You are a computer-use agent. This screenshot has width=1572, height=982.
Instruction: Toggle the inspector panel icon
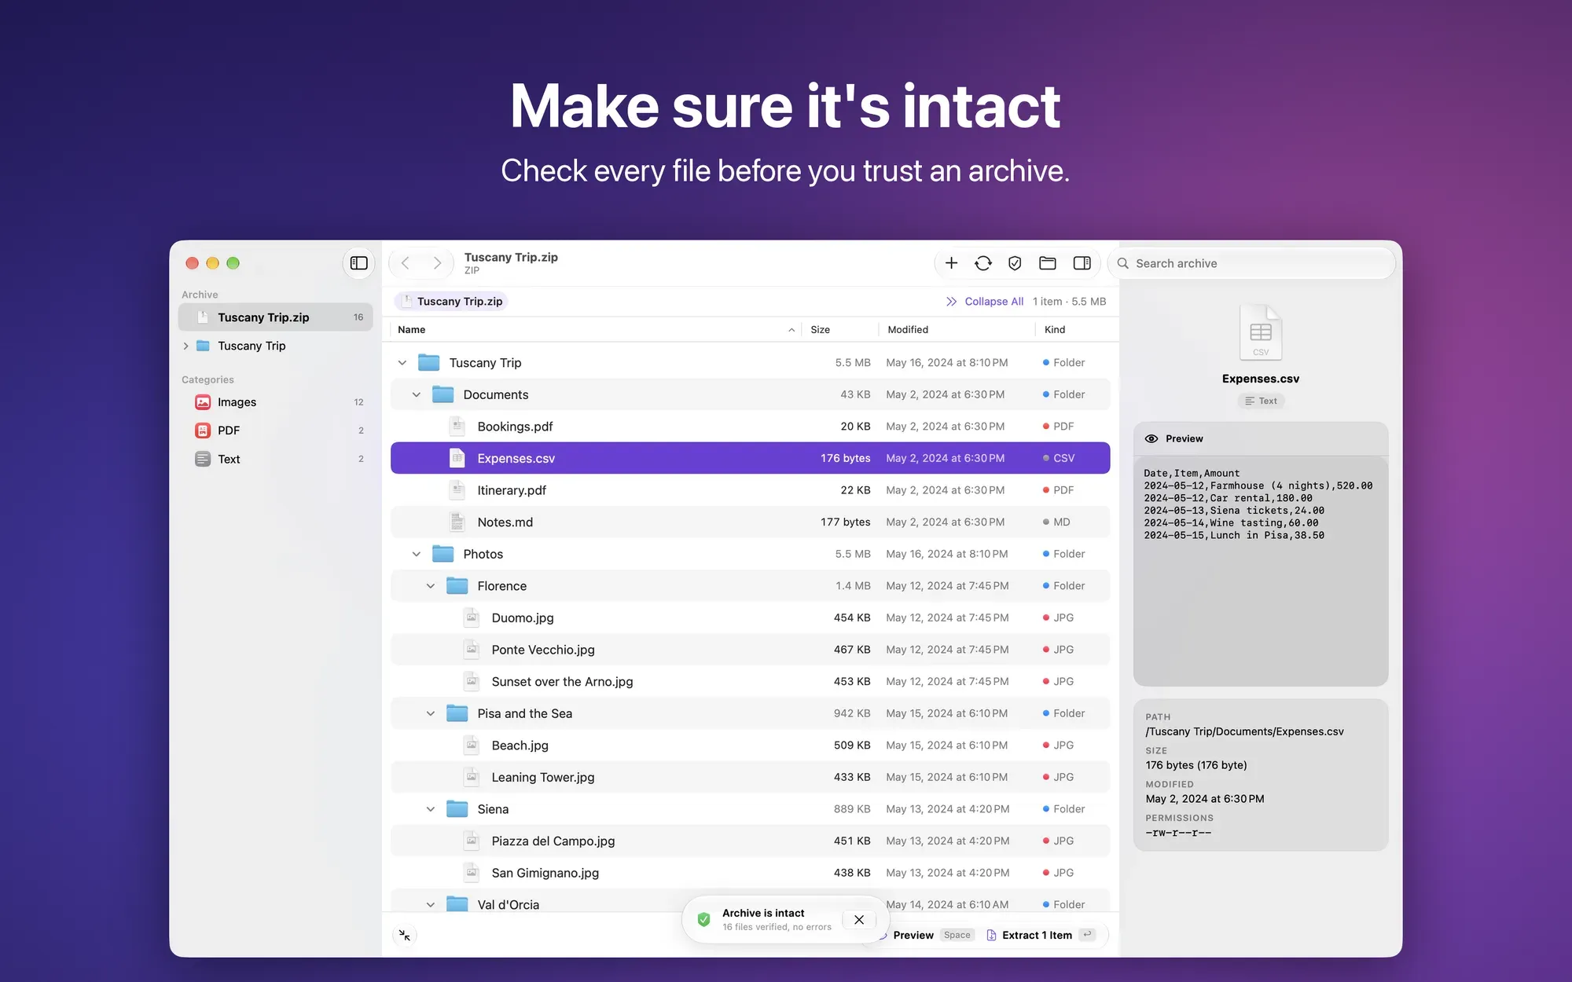point(1082,263)
